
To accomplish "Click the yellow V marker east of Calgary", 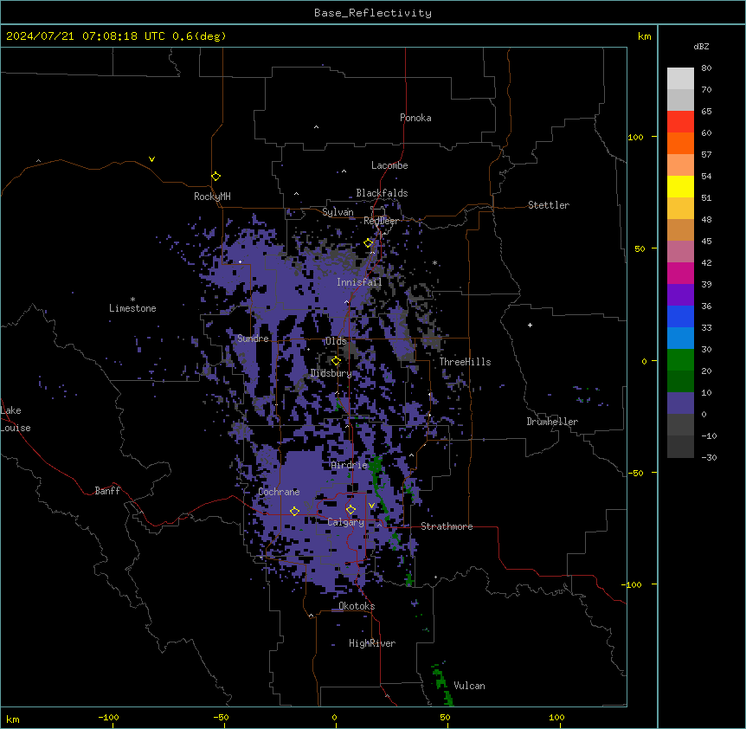I will (x=371, y=506).
